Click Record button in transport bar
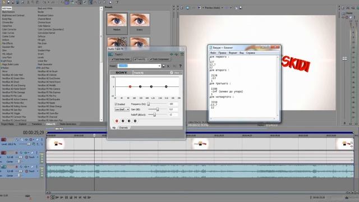 coord(48,197)
